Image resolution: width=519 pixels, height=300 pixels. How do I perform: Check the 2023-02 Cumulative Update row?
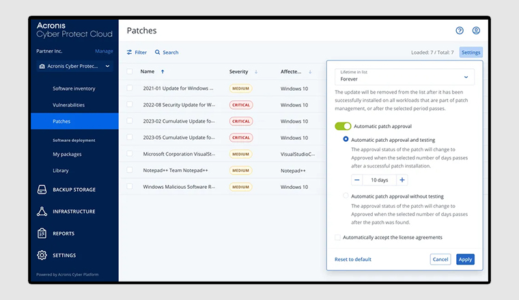coord(130,121)
